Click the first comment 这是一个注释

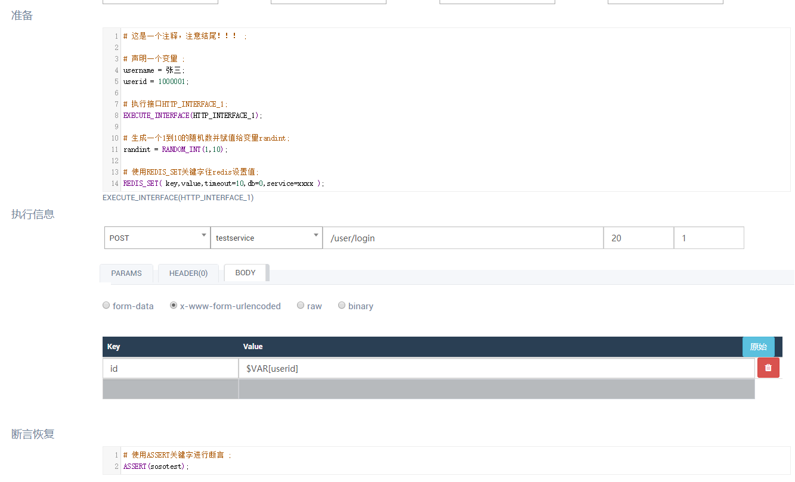point(185,36)
